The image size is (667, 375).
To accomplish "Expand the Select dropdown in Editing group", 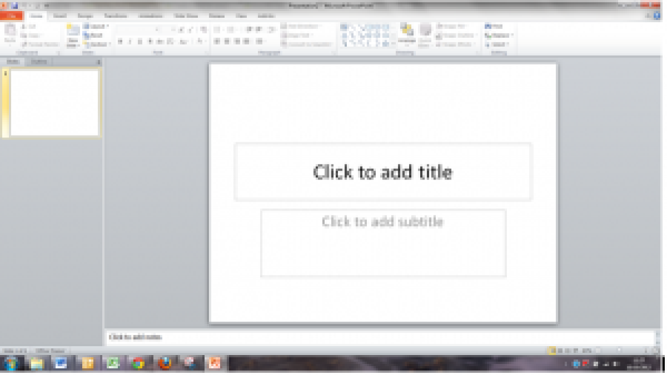I will 497,44.
